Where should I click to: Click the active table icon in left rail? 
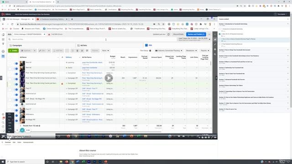click(3, 56)
